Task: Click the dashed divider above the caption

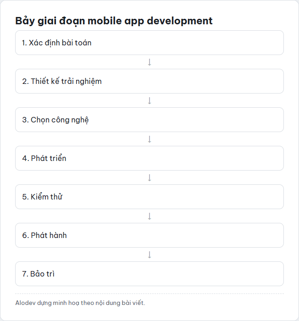Action: click(x=149, y=293)
